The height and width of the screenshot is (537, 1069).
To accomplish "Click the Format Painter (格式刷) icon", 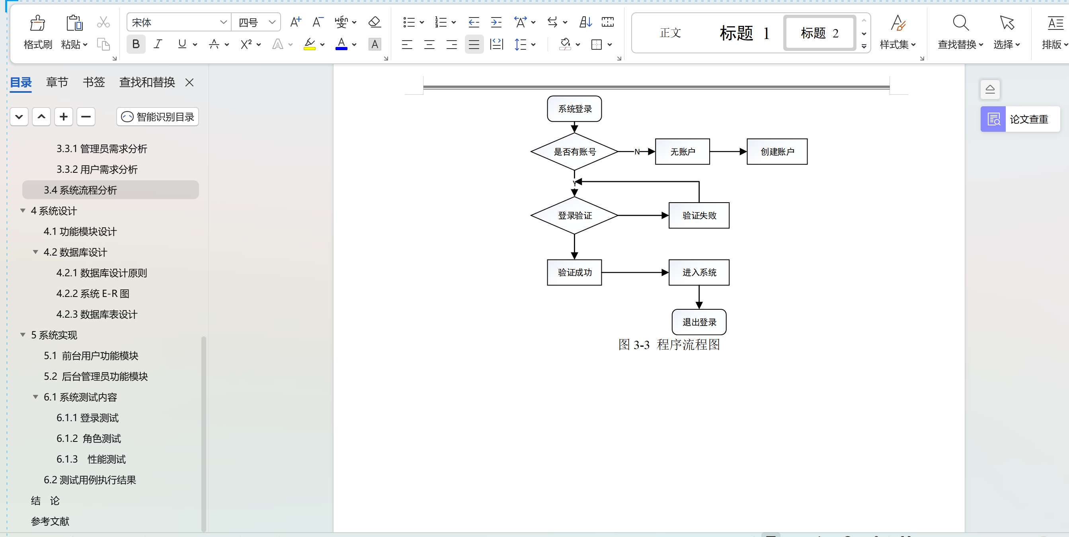I will [37, 23].
